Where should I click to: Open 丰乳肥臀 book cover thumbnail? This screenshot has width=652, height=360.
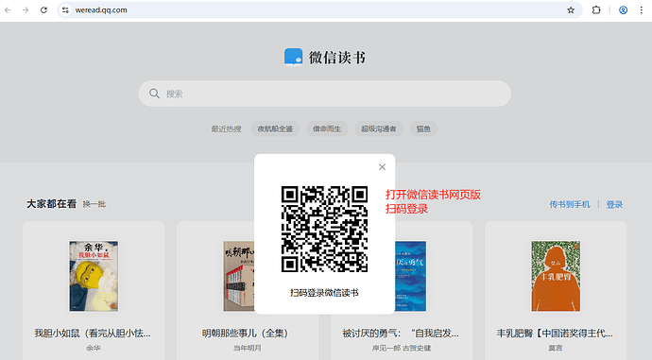(x=556, y=276)
